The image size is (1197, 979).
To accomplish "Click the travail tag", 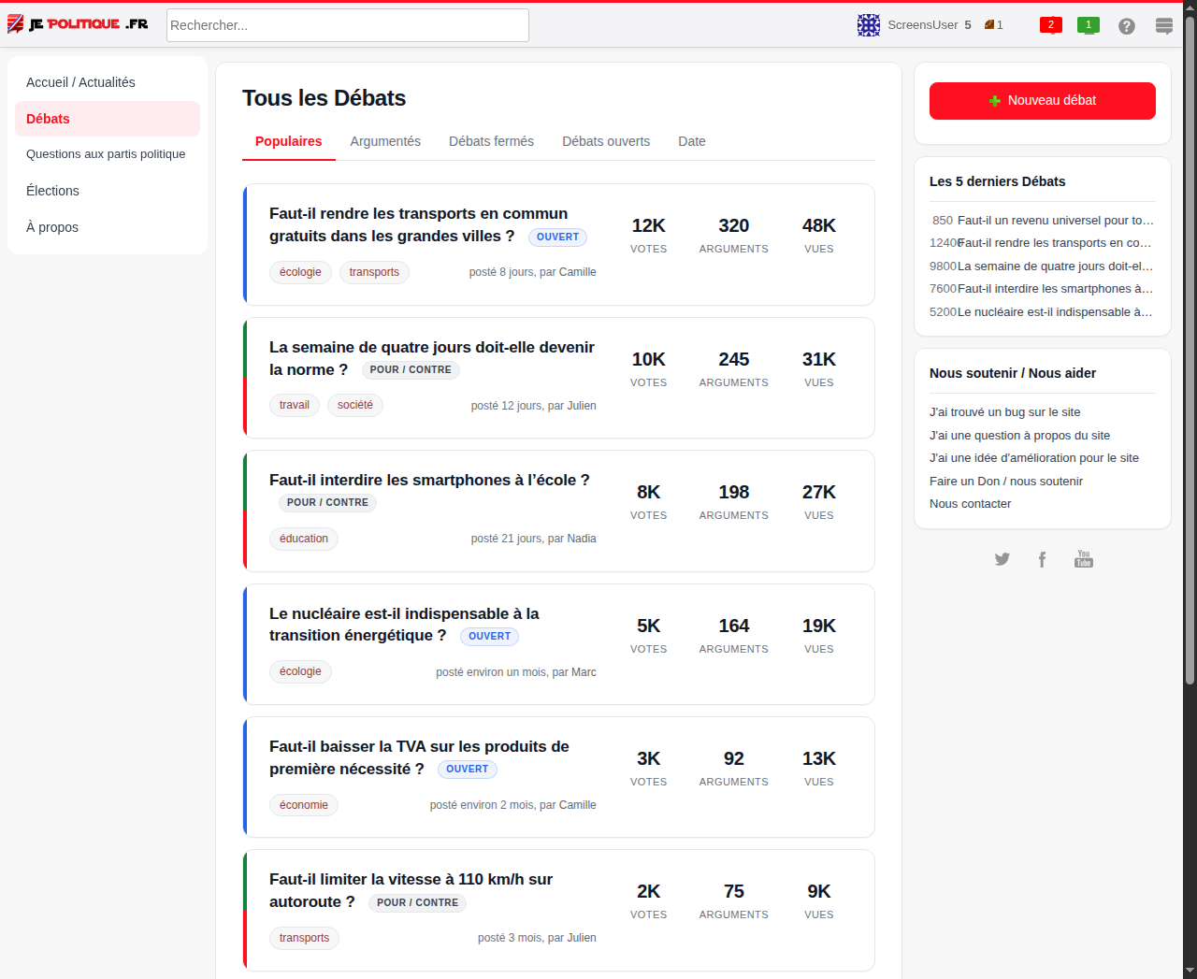I will (295, 405).
